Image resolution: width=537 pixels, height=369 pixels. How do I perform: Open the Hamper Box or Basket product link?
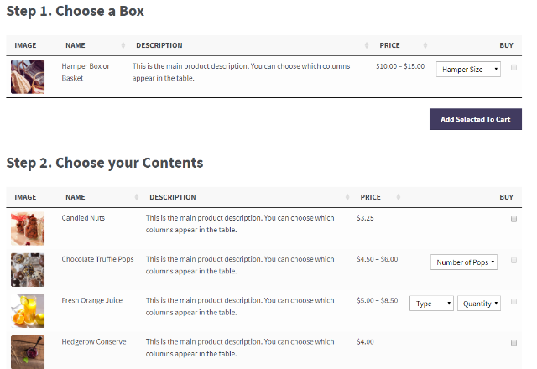click(86, 72)
